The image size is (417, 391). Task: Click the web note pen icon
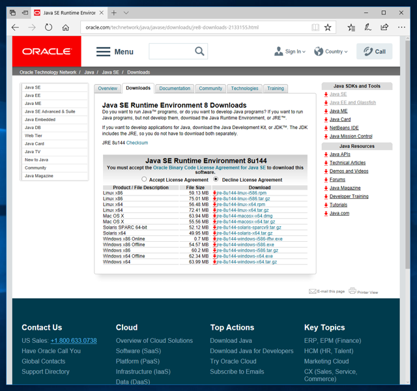(367, 27)
